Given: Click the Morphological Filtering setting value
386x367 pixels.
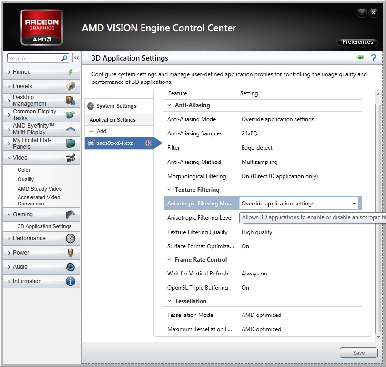Looking at the screenshot, I should pyautogui.click(x=280, y=176).
